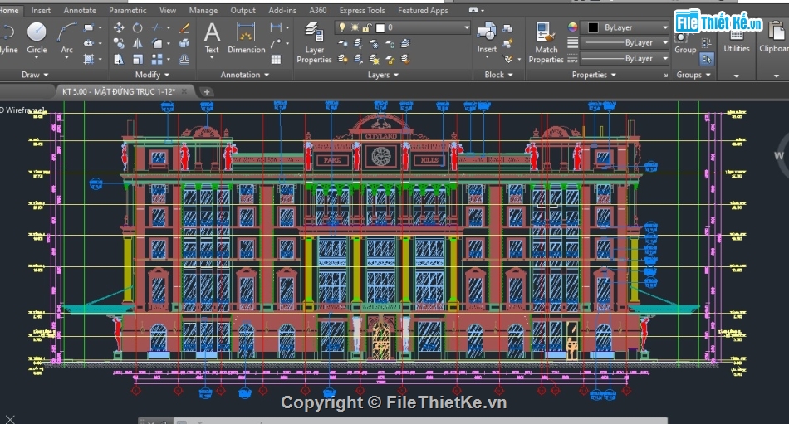Toggle ribbon minimize button after Featured Apps
The image size is (789, 424).
pos(473,10)
